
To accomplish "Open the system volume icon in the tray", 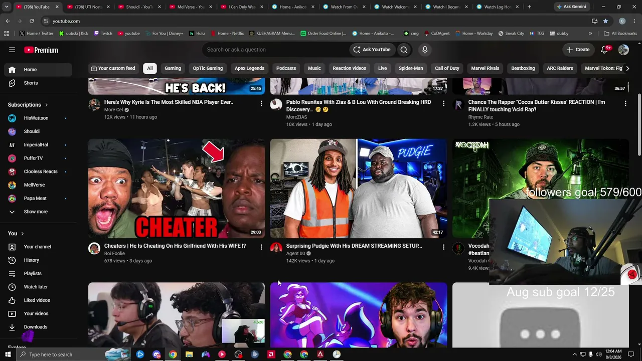I will 599,354.
